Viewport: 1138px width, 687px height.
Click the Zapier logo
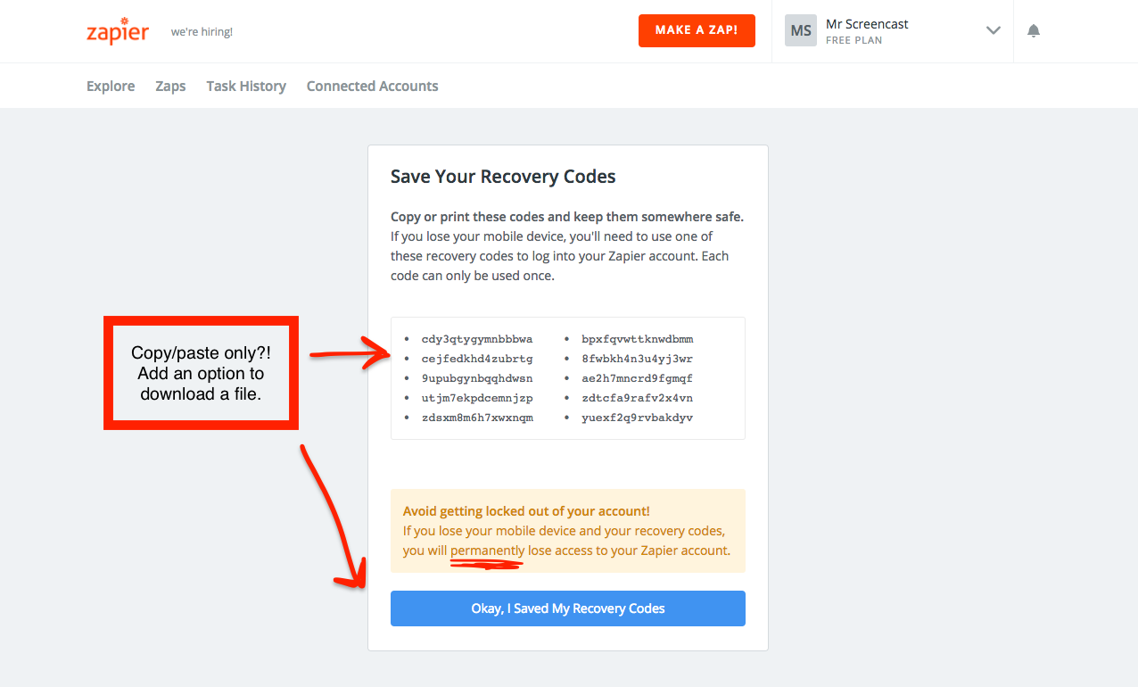117,31
